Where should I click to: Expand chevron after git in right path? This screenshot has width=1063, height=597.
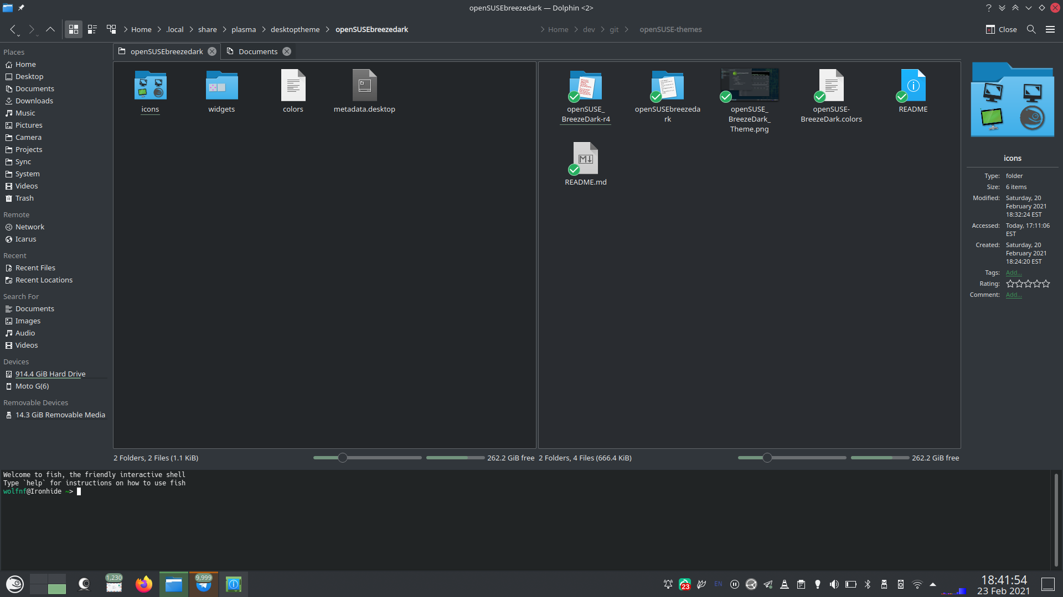tap(627, 29)
